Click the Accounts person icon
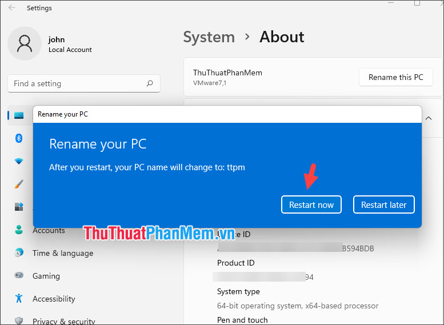 coord(19,230)
